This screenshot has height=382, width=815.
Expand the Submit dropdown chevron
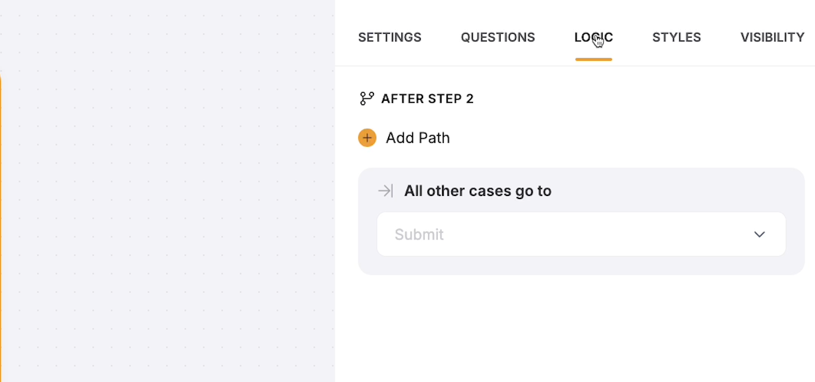pos(759,235)
